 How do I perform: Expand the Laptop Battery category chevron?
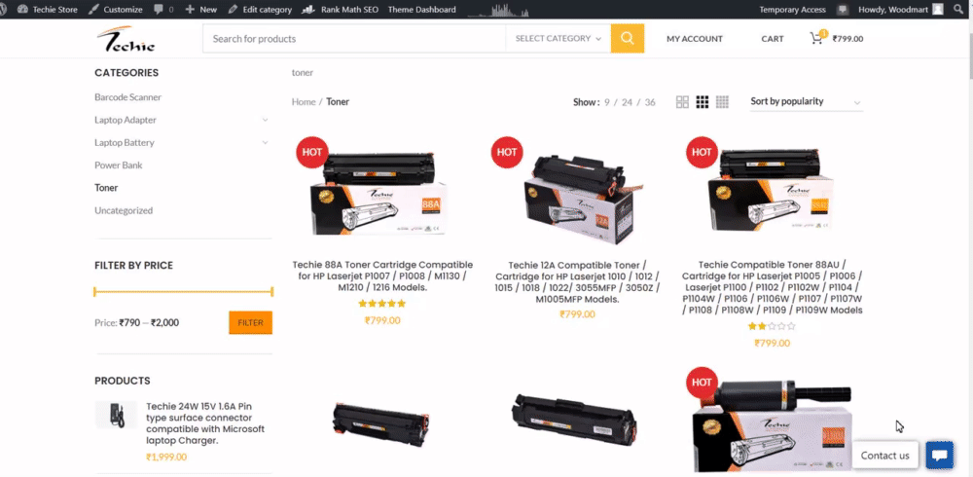tap(265, 142)
